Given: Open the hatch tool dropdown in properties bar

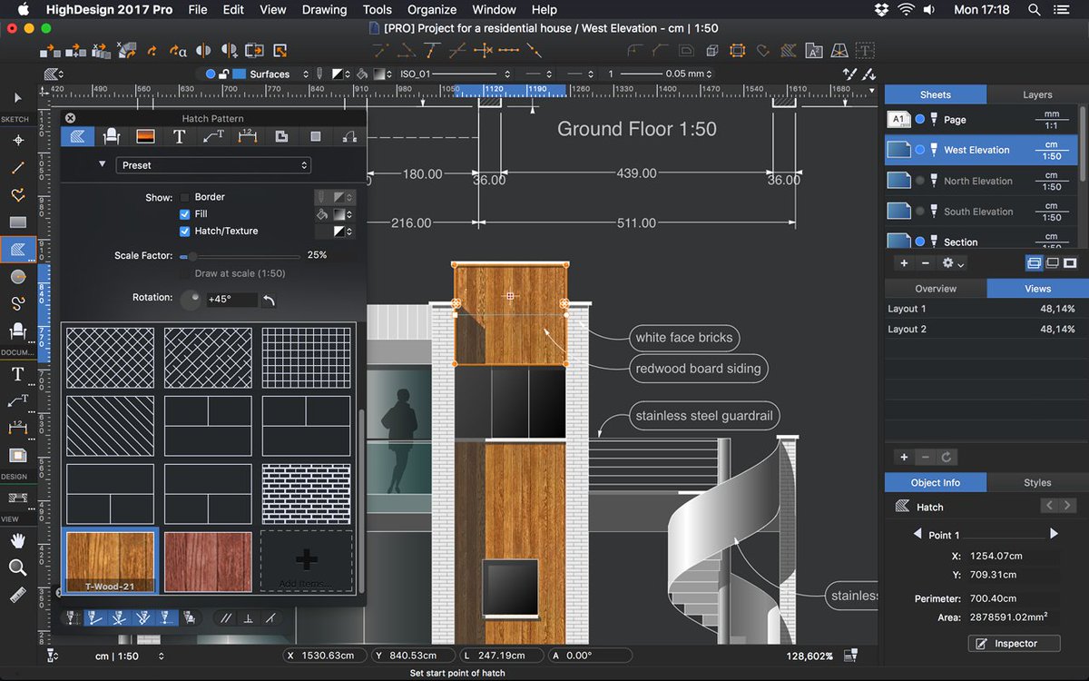Looking at the screenshot, I should click(54, 74).
